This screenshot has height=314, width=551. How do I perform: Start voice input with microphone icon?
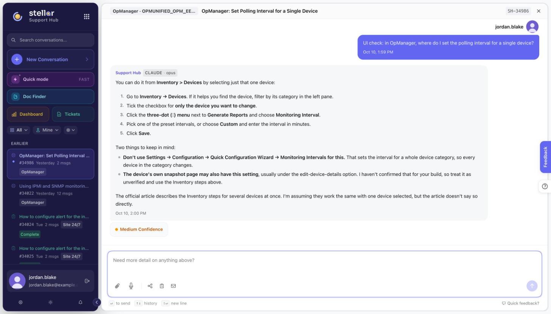pos(131,286)
